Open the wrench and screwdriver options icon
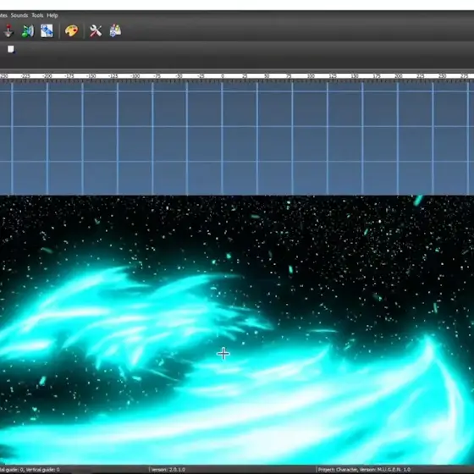The width and height of the screenshot is (474, 474). (96, 30)
